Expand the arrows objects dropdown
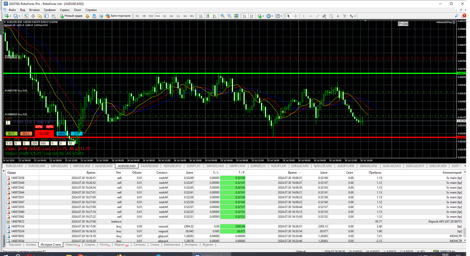Image resolution: width=470 pixels, height=256 pixels. [355, 16]
